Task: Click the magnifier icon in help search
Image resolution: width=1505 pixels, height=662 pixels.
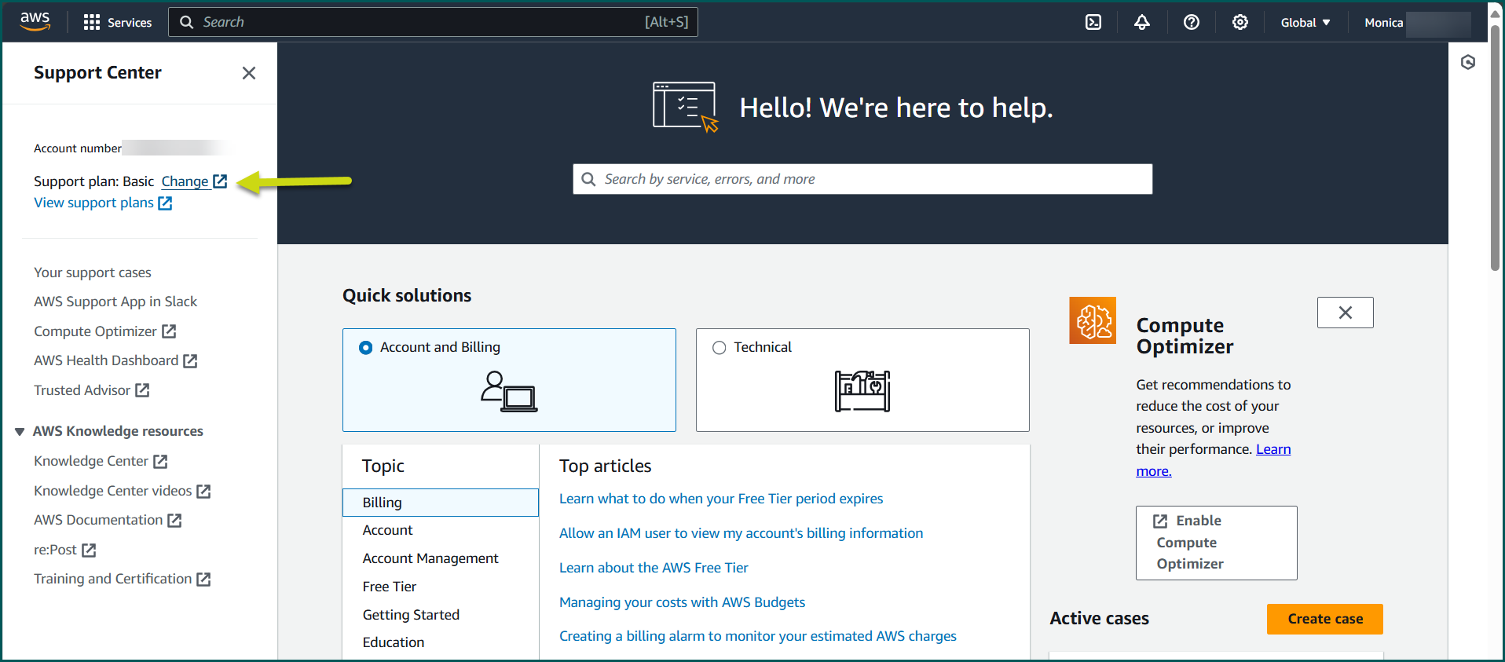Action: coord(588,179)
